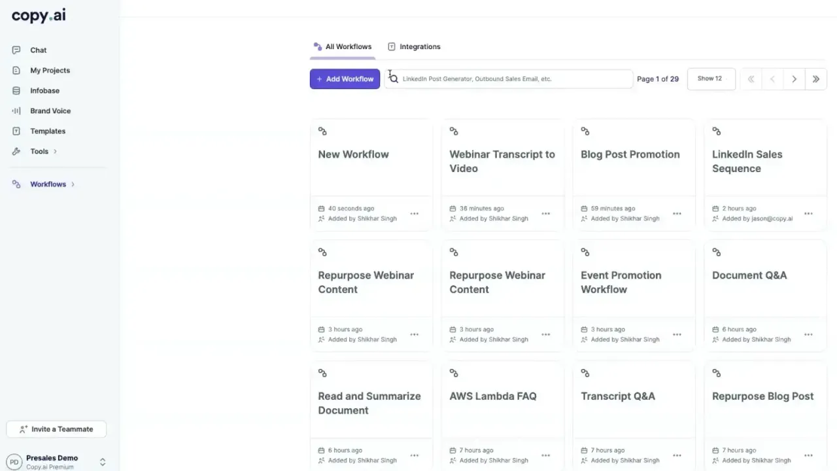Open the AWS Lambda FAQ workflow card
Image resolution: width=837 pixels, height=471 pixels.
click(502, 415)
